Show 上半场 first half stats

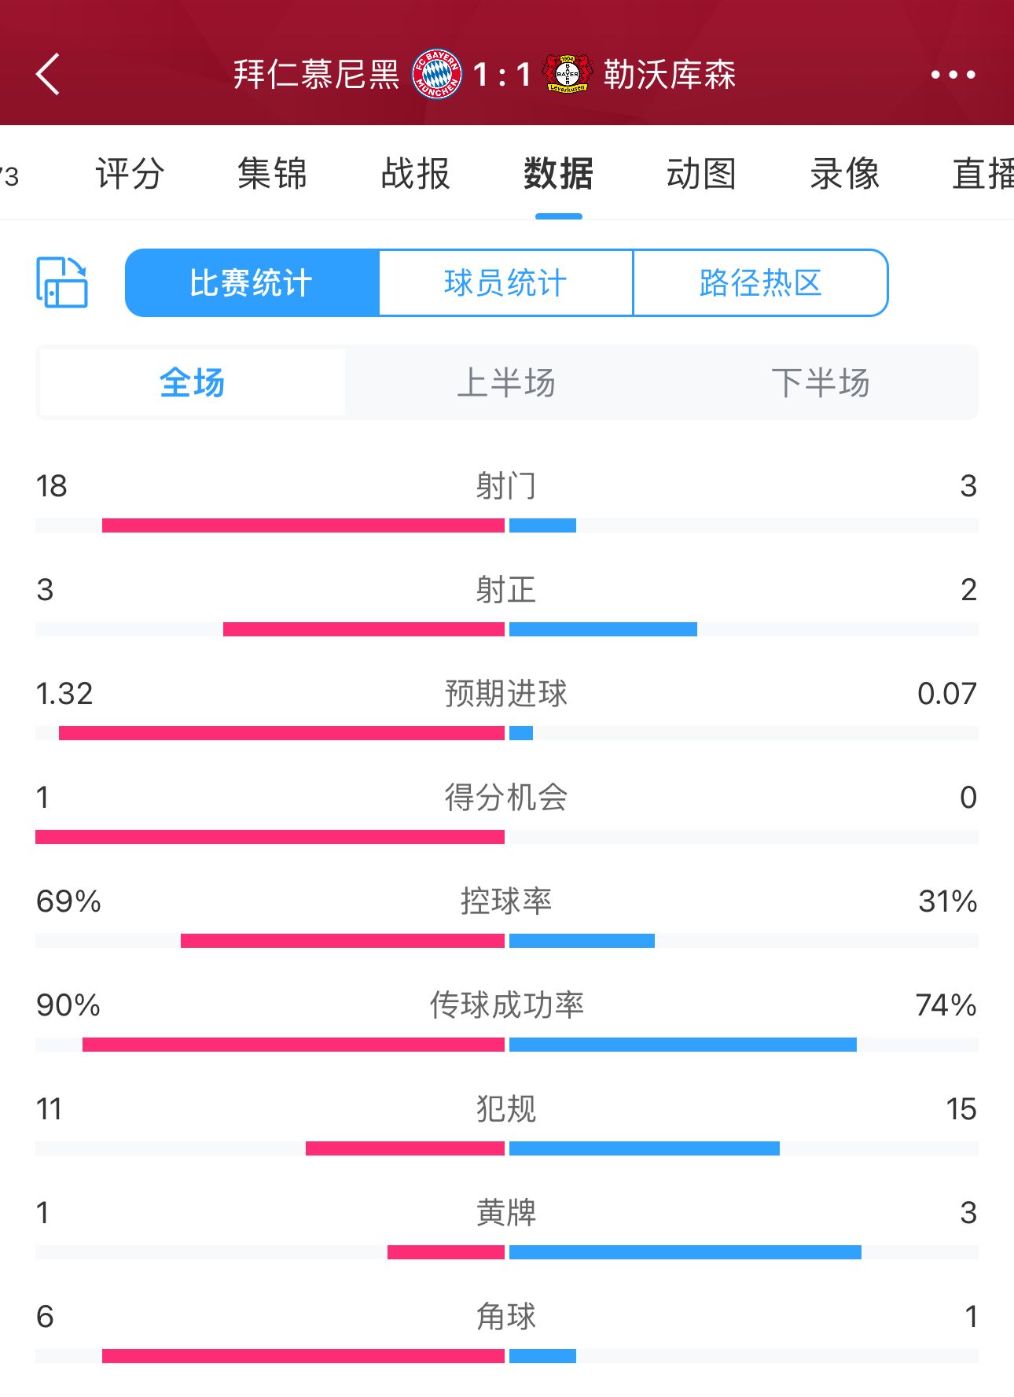click(x=506, y=383)
